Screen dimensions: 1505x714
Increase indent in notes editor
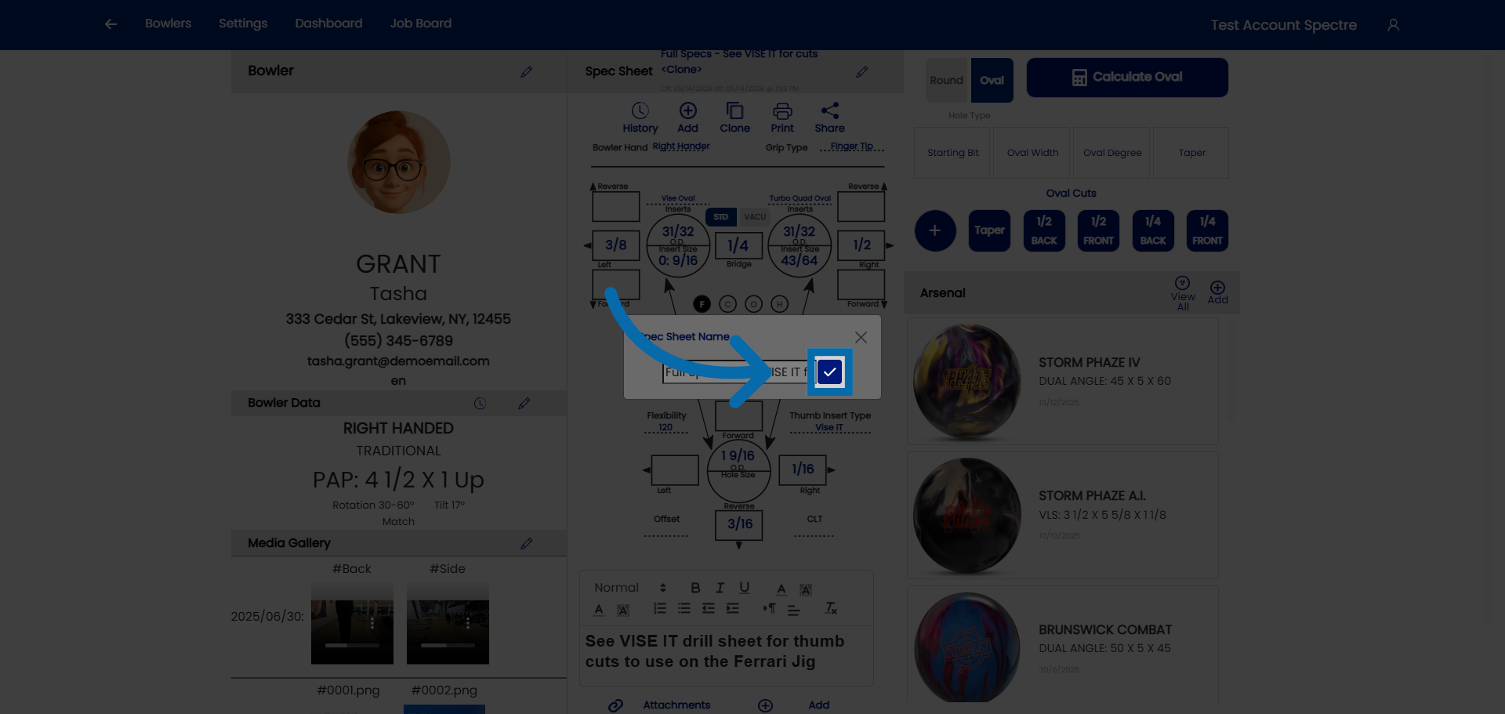pos(733,608)
